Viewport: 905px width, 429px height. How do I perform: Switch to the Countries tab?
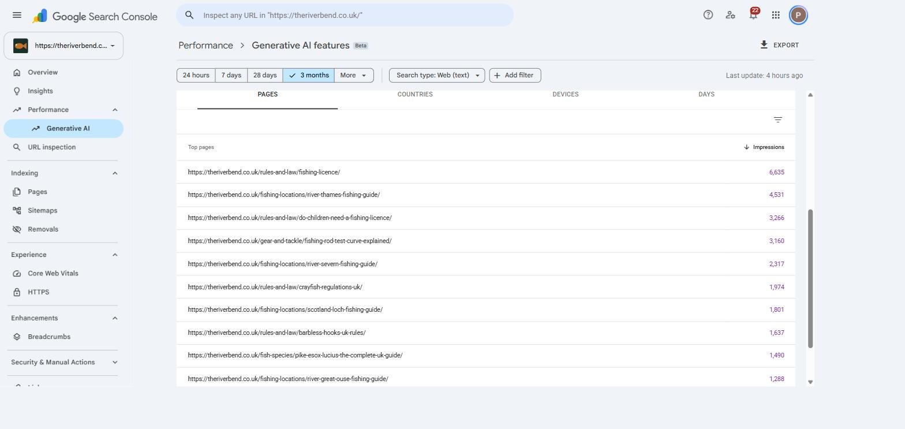pos(415,94)
